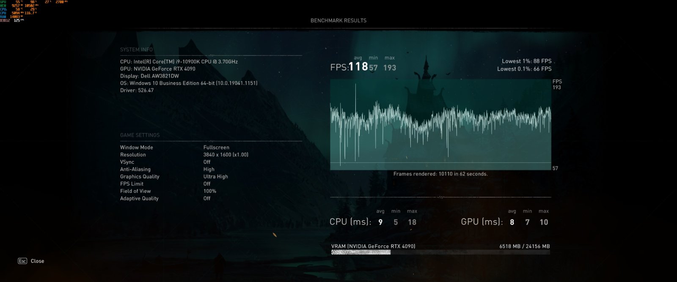Click the Graphics Quality label

click(140, 177)
